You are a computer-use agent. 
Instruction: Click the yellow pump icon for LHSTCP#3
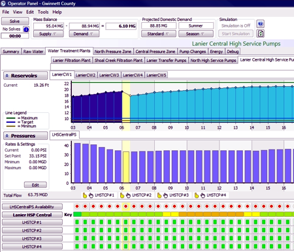pyautogui.click(x=159, y=195)
